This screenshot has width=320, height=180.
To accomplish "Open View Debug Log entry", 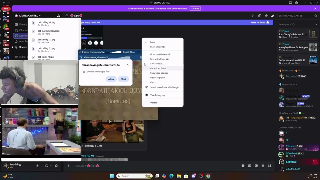I will pos(162,95).
